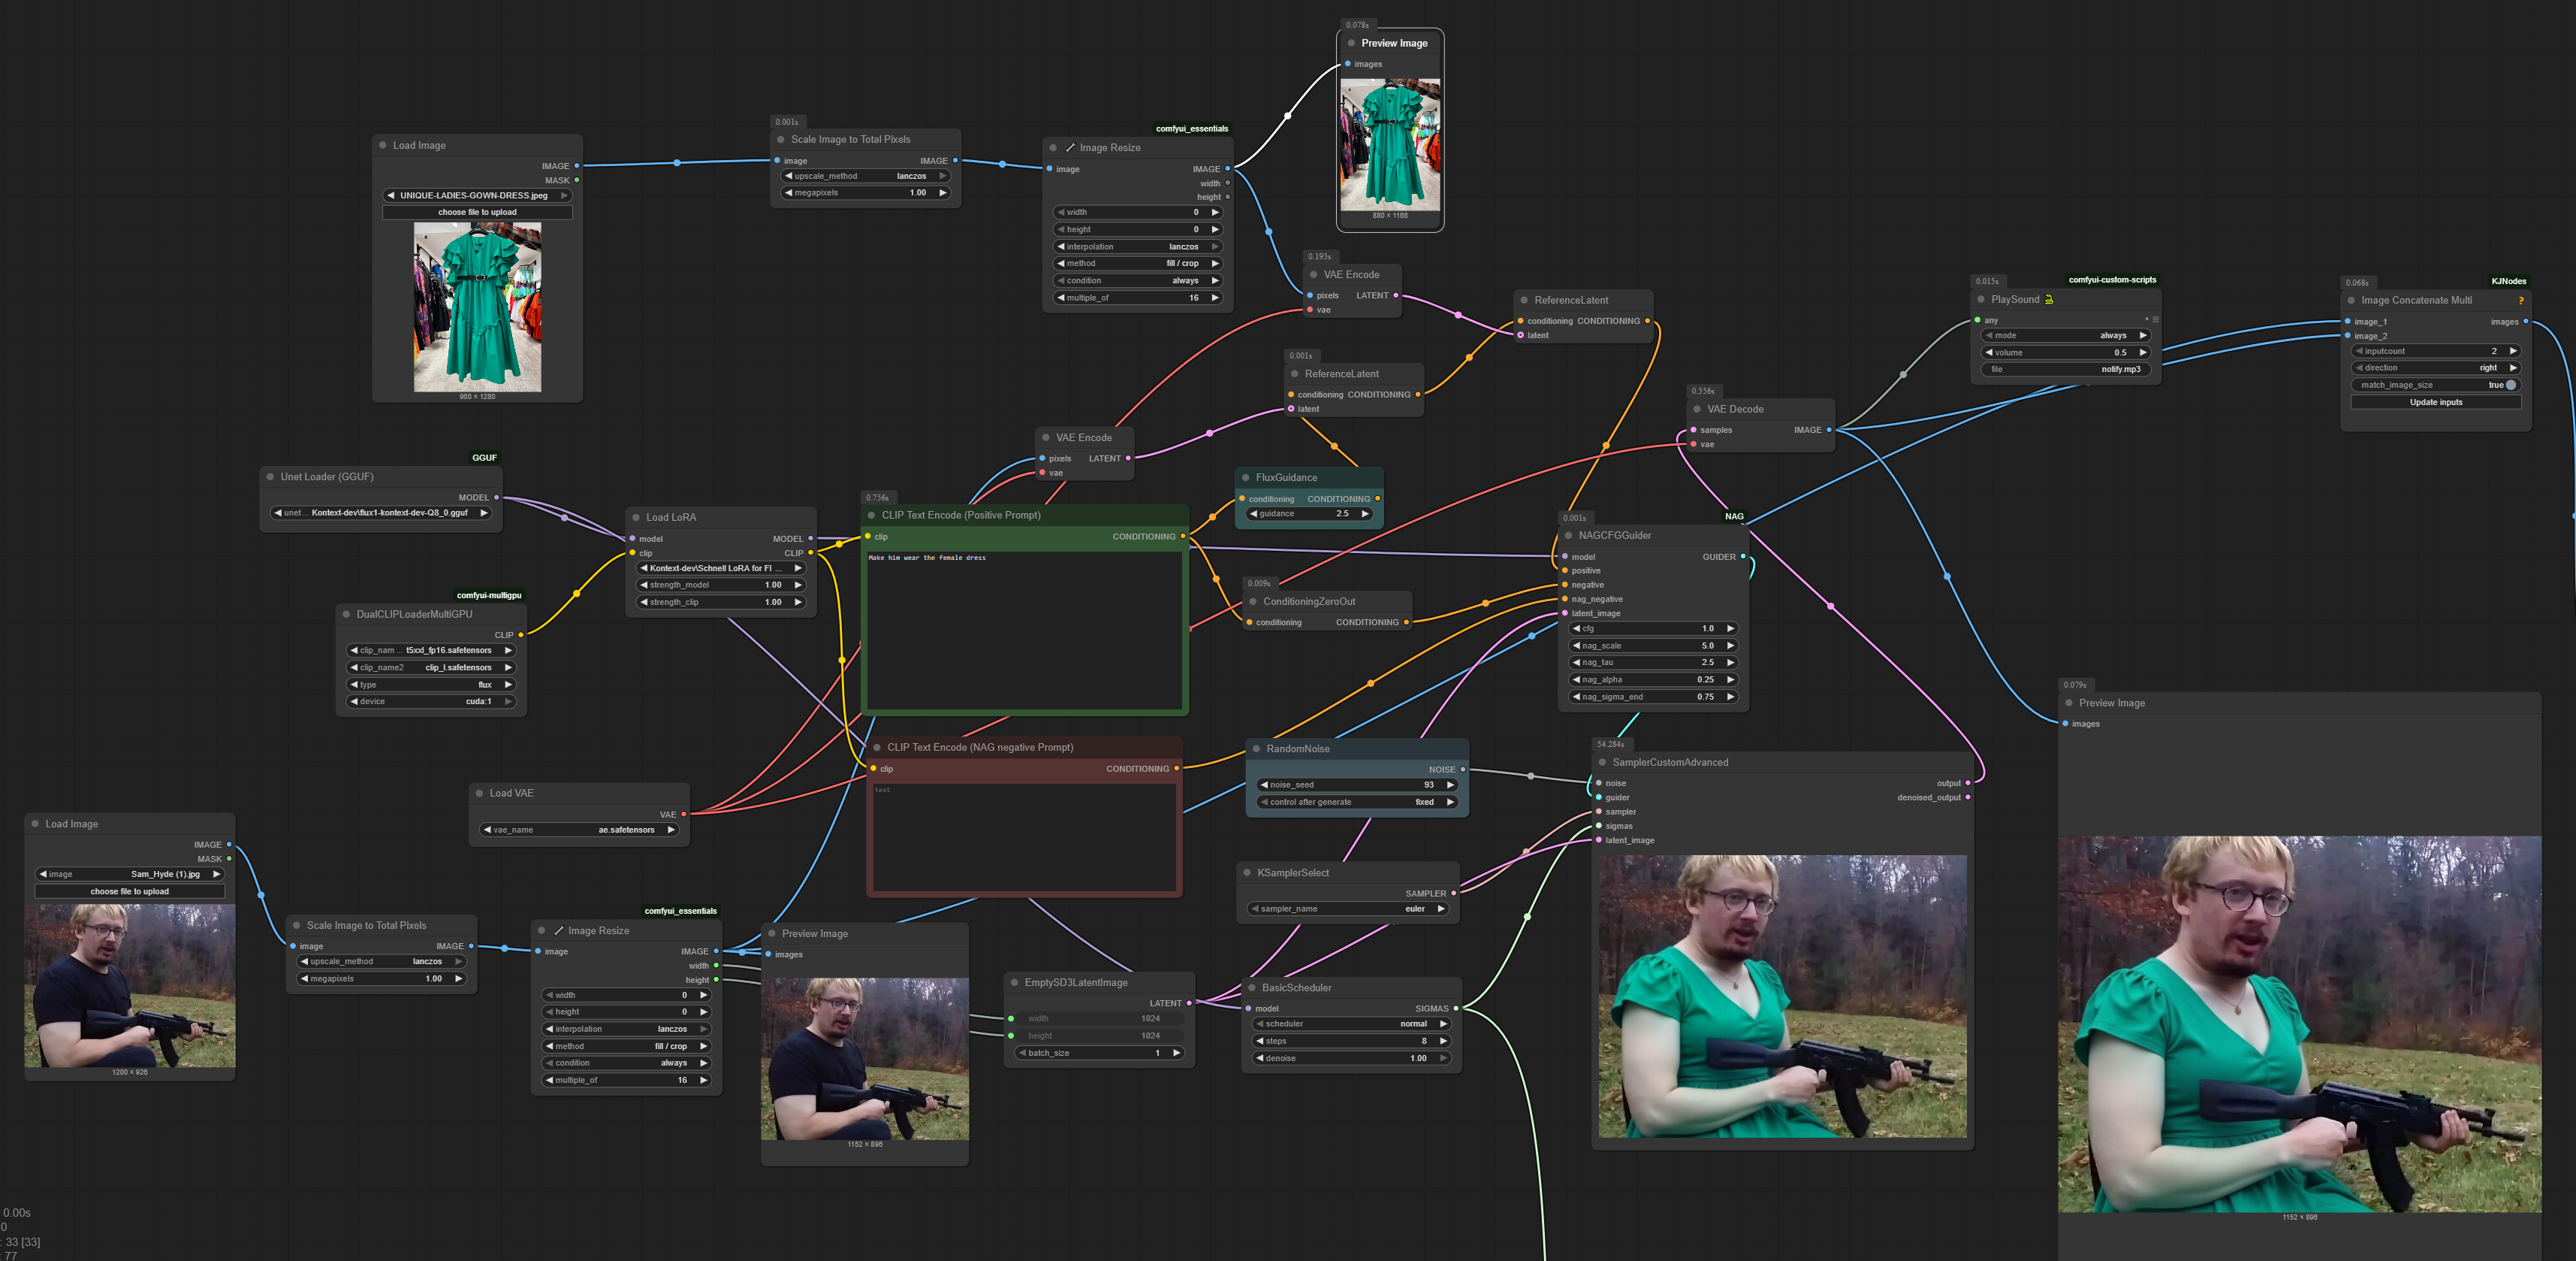The height and width of the screenshot is (1261, 2576).
Task: Open the unet model dropdown showing flux1-kontext-dev-Q8_0.gguf
Action: [x=381, y=513]
